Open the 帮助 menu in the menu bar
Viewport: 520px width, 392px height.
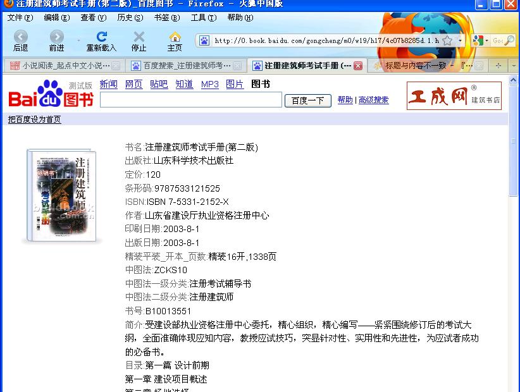pos(240,18)
